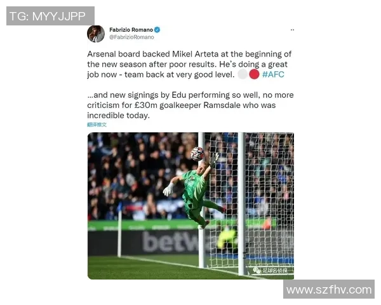Open the @FabrizioRomano handle link
Image resolution: width=381 pixels, height=305 pixels.
tap(131, 37)
